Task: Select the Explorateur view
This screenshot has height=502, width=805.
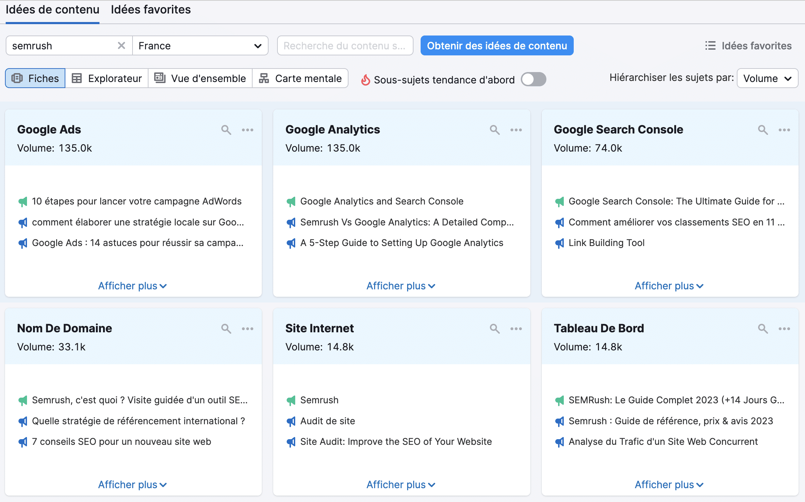Action: pyautogui.click(x=107, y=78)
